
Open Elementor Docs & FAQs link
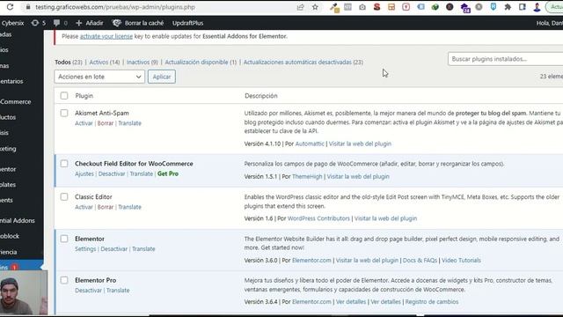click(420, 261)
